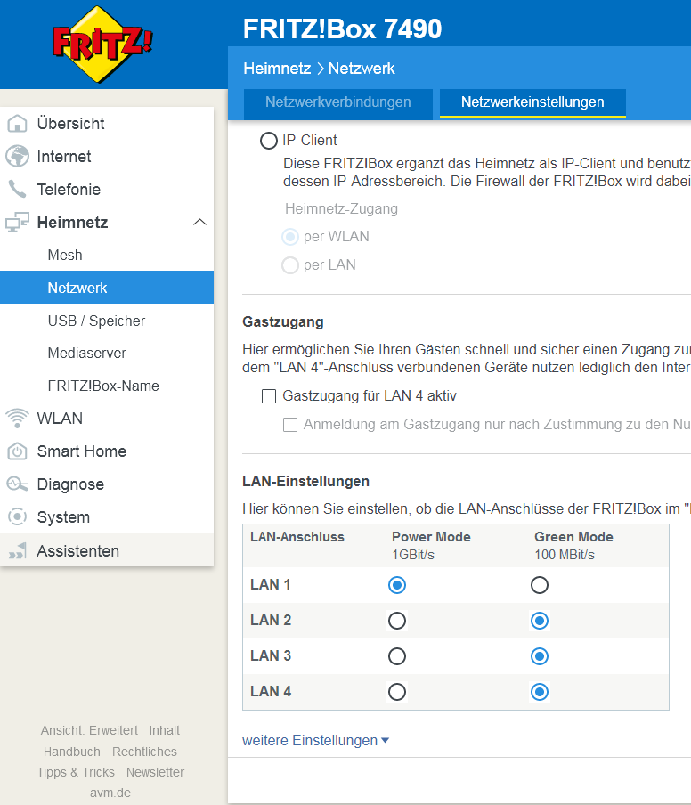Set LAN 1 to Power Mode
The image size is (691, 805).
pos(397,585)
